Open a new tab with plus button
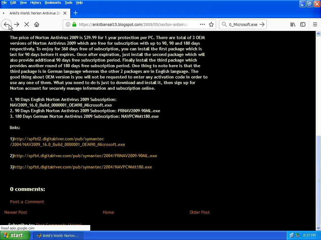This screenshot has height=240, width=321. coord(76,13)
